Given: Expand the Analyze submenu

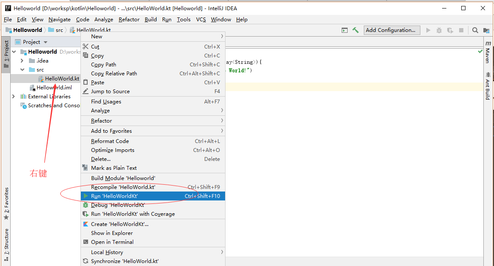Looking at the screenshot, I should 153,111.
